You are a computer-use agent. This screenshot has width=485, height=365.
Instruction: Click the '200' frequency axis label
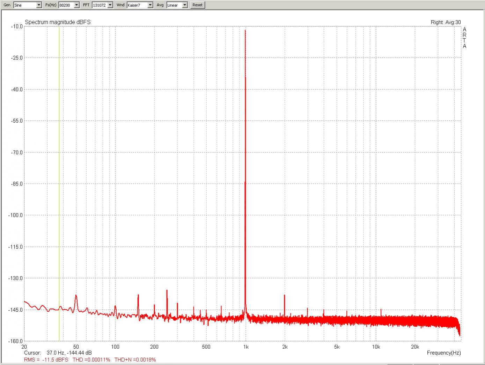click(154, 347)
